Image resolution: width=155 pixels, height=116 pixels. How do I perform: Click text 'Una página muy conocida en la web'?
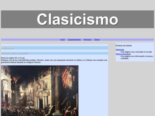(136, 52)
